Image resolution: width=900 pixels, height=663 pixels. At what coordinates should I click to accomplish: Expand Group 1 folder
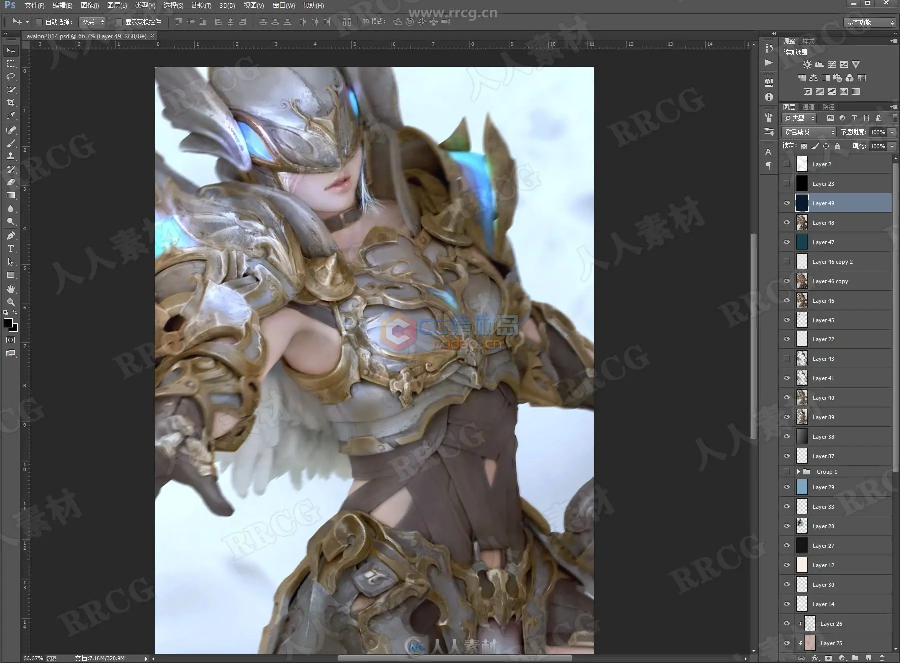(x=798, y=472)
